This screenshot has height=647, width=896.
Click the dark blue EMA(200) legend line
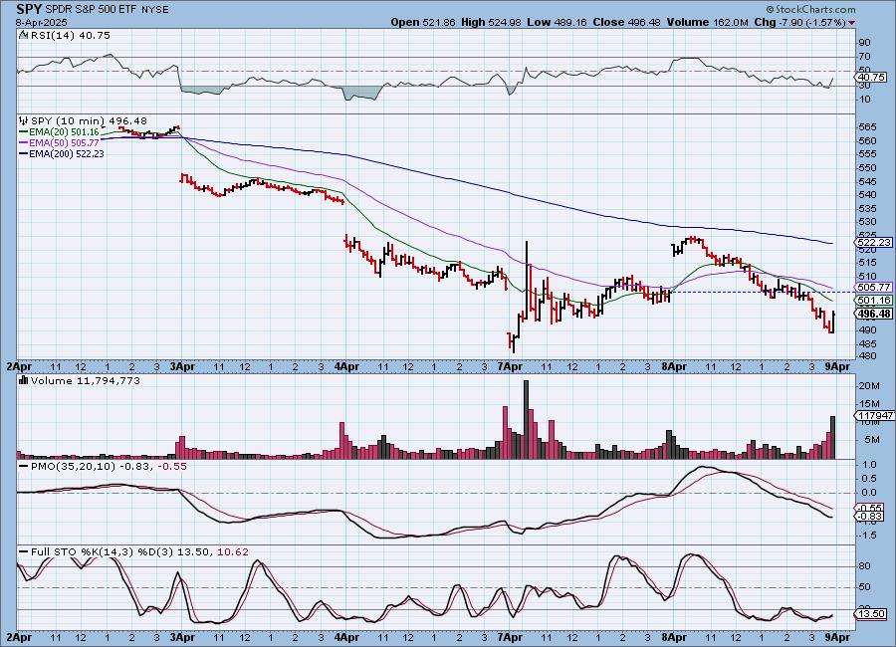pyautogui.click(x=23, y=153)
